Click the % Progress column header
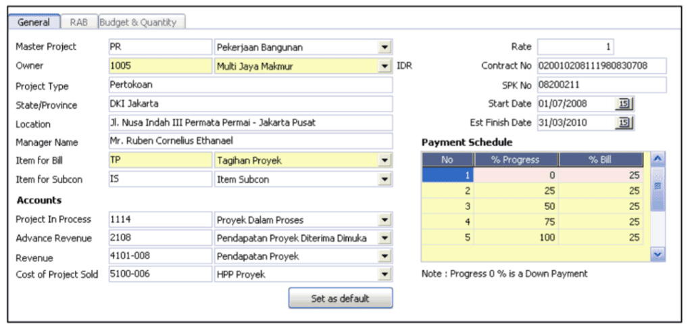Screen dimensions: 692x331 516,160
